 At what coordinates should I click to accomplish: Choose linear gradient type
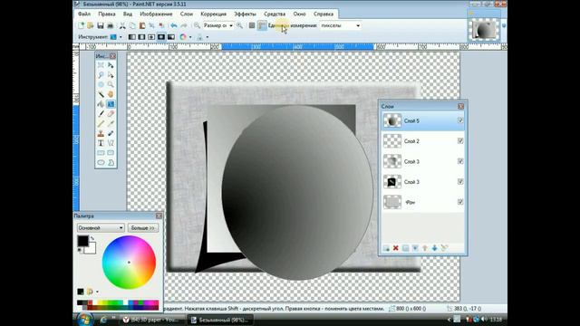[x=132, y=37]
